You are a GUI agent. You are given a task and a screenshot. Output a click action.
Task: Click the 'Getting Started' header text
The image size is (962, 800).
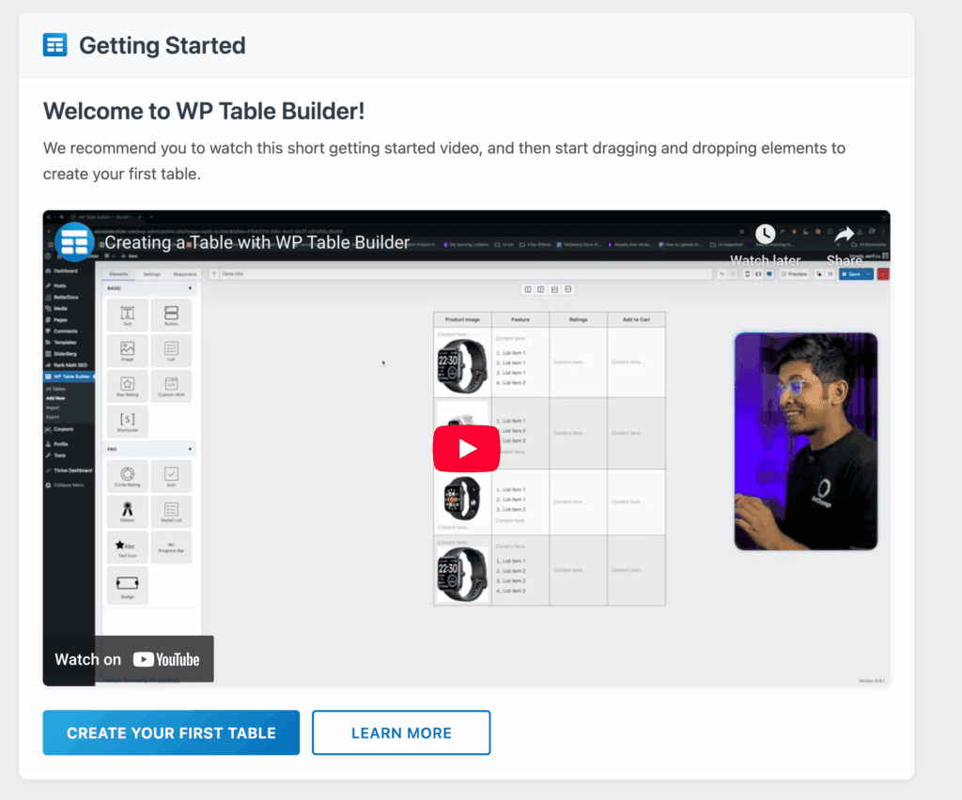[x=163, y=45]
